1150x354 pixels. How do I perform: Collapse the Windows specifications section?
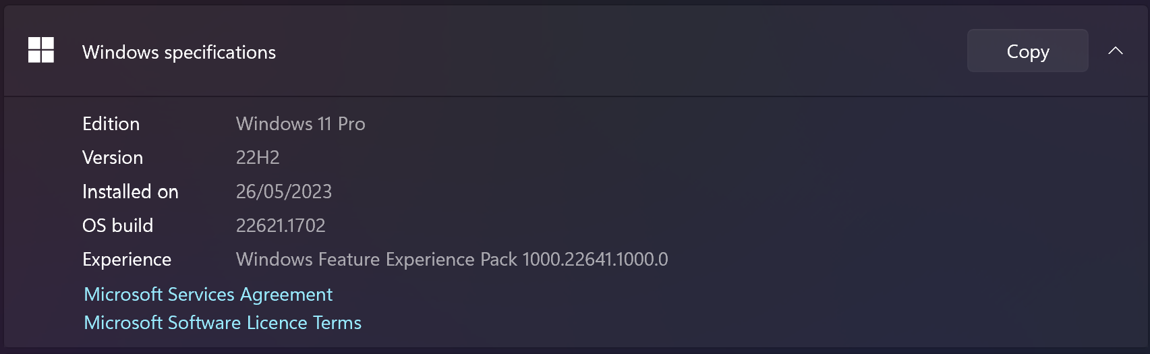coord(1116,51)
